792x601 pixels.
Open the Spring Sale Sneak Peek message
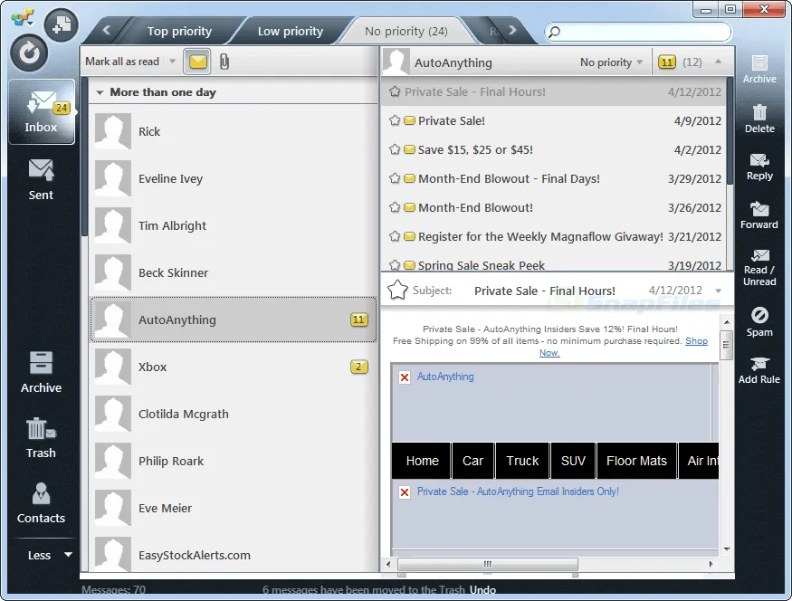pyautogui.click(x=554, y=264)
